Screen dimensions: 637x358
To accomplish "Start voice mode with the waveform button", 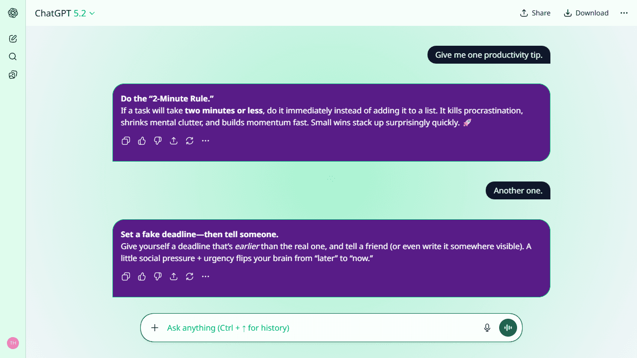I will click(x=508, y=328).
